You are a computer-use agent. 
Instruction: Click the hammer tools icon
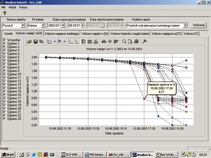pyautogui.click(x=145, y=42)
